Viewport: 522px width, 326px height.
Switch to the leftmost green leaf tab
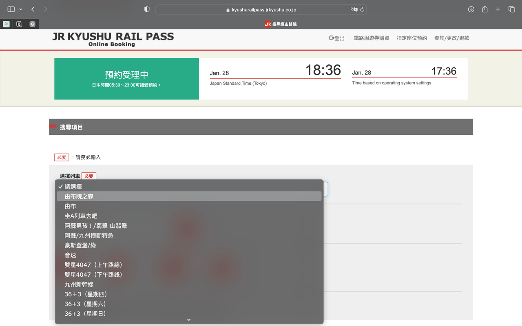pos(6,24)
